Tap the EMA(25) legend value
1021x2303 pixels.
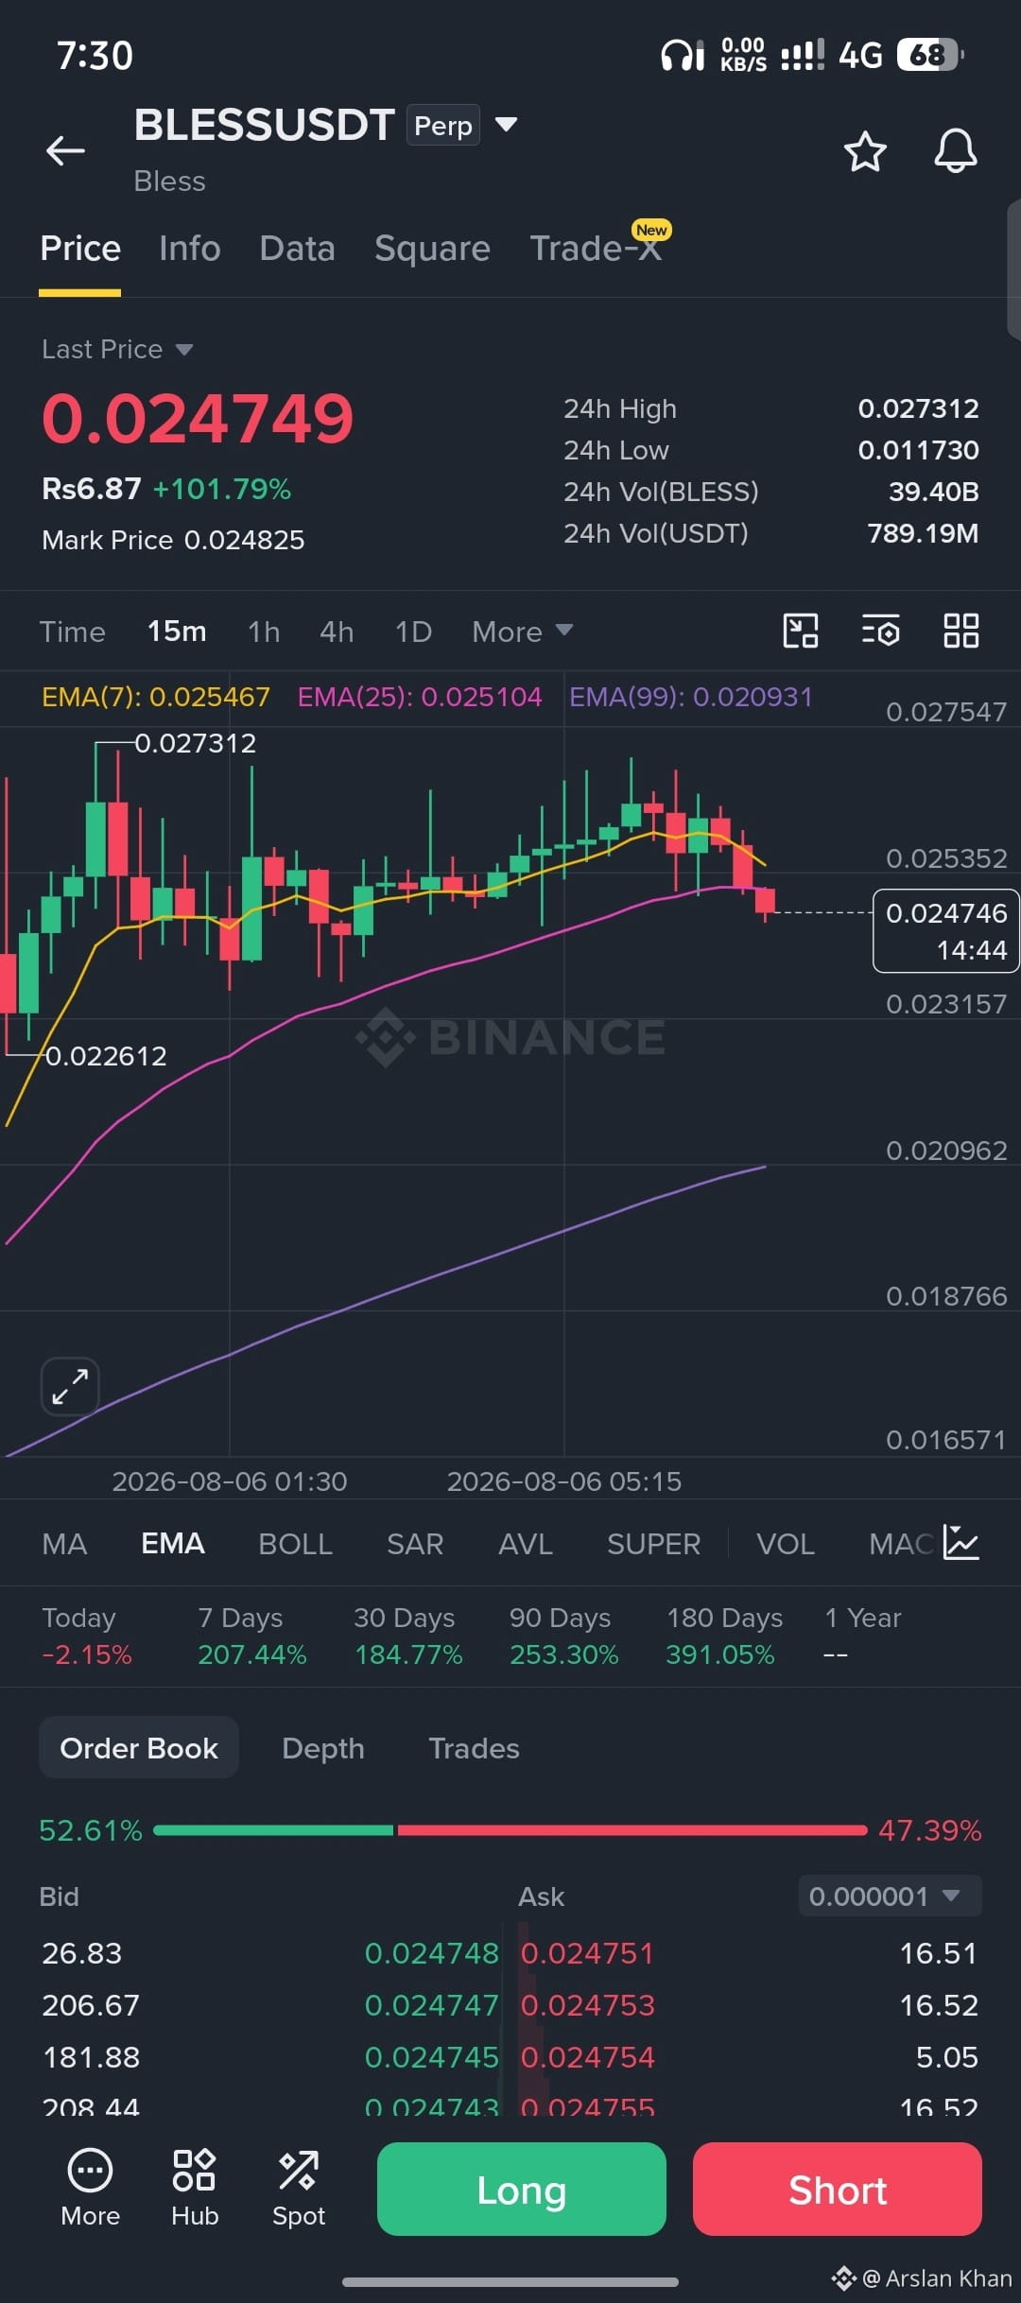pyautogui.click(x=420, y=697)
